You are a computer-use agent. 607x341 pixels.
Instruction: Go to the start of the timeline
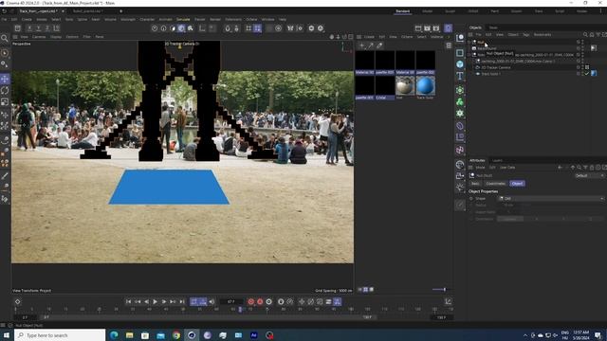click(x=128, y=301)
